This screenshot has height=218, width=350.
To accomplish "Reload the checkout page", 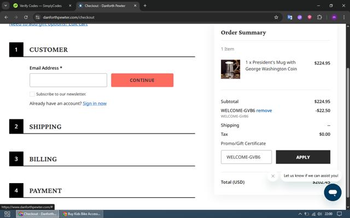I will 26,17.
